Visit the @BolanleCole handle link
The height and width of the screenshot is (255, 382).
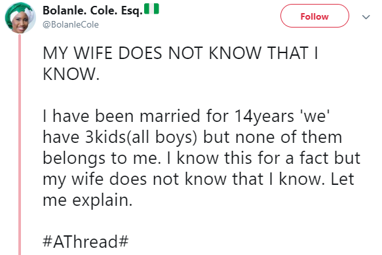(x=71, y=25)
